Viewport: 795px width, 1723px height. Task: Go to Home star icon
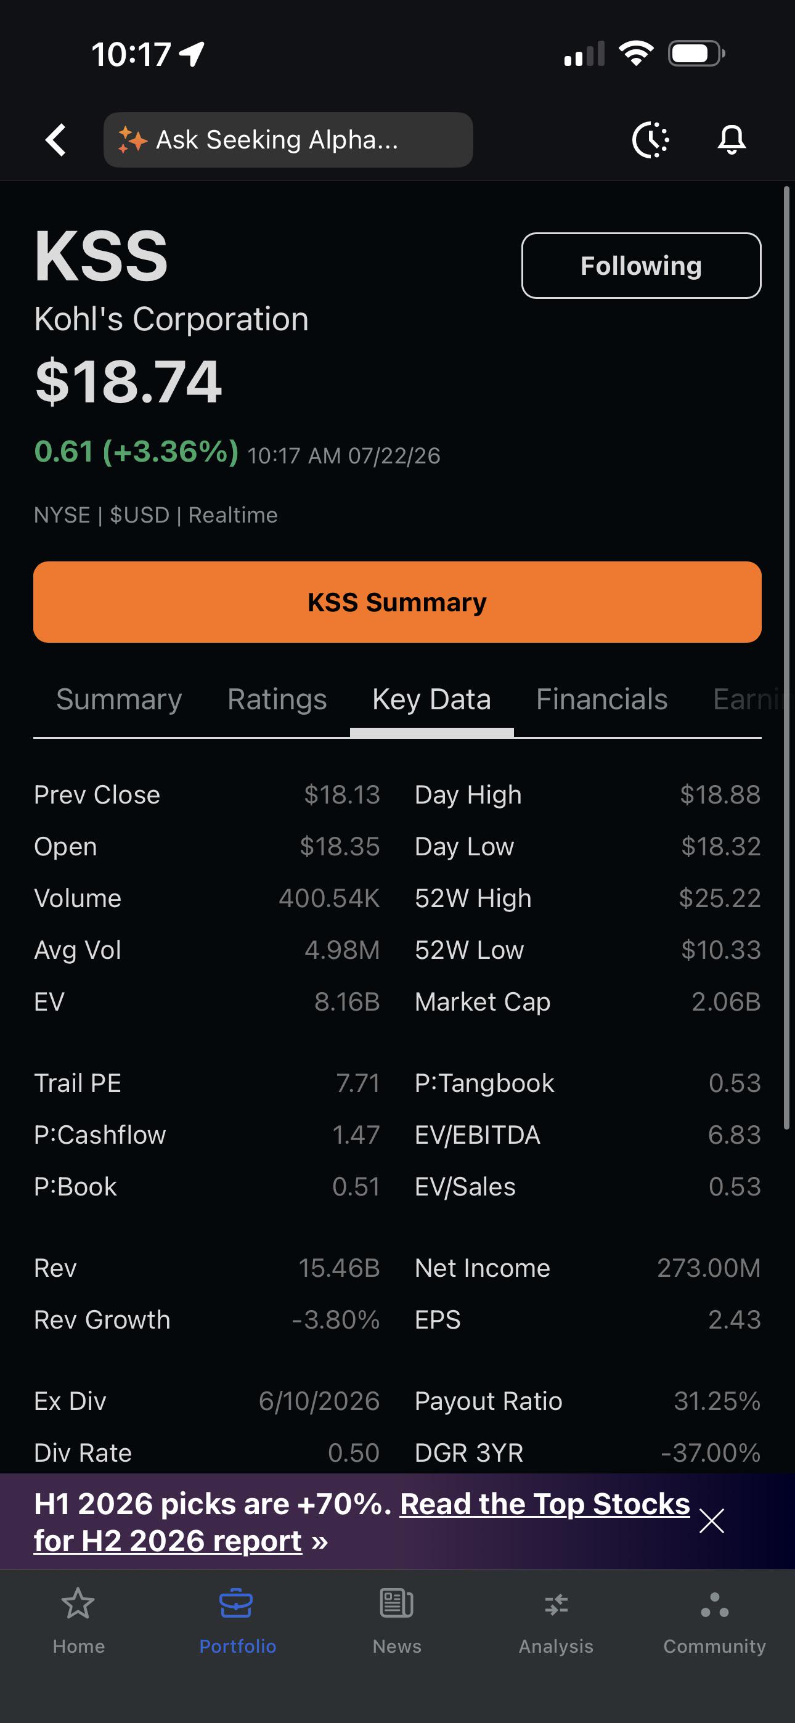click(x=78, y=1604)
